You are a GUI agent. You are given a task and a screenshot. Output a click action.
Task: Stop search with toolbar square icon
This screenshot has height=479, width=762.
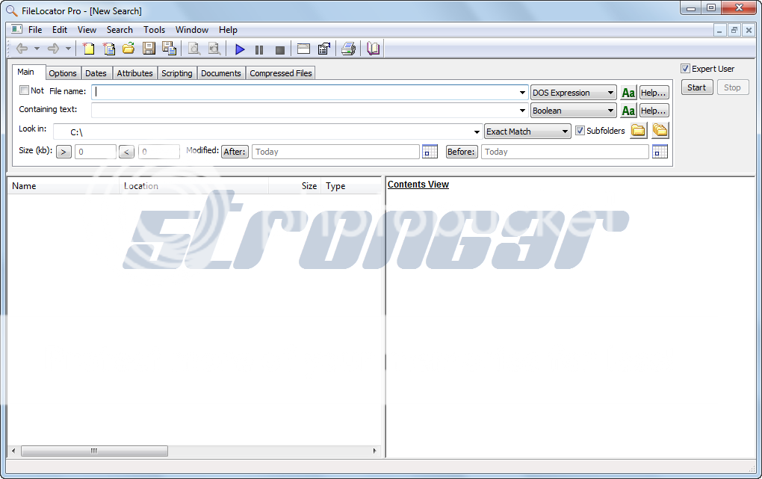pyautogui.click(x=280, y=49)
